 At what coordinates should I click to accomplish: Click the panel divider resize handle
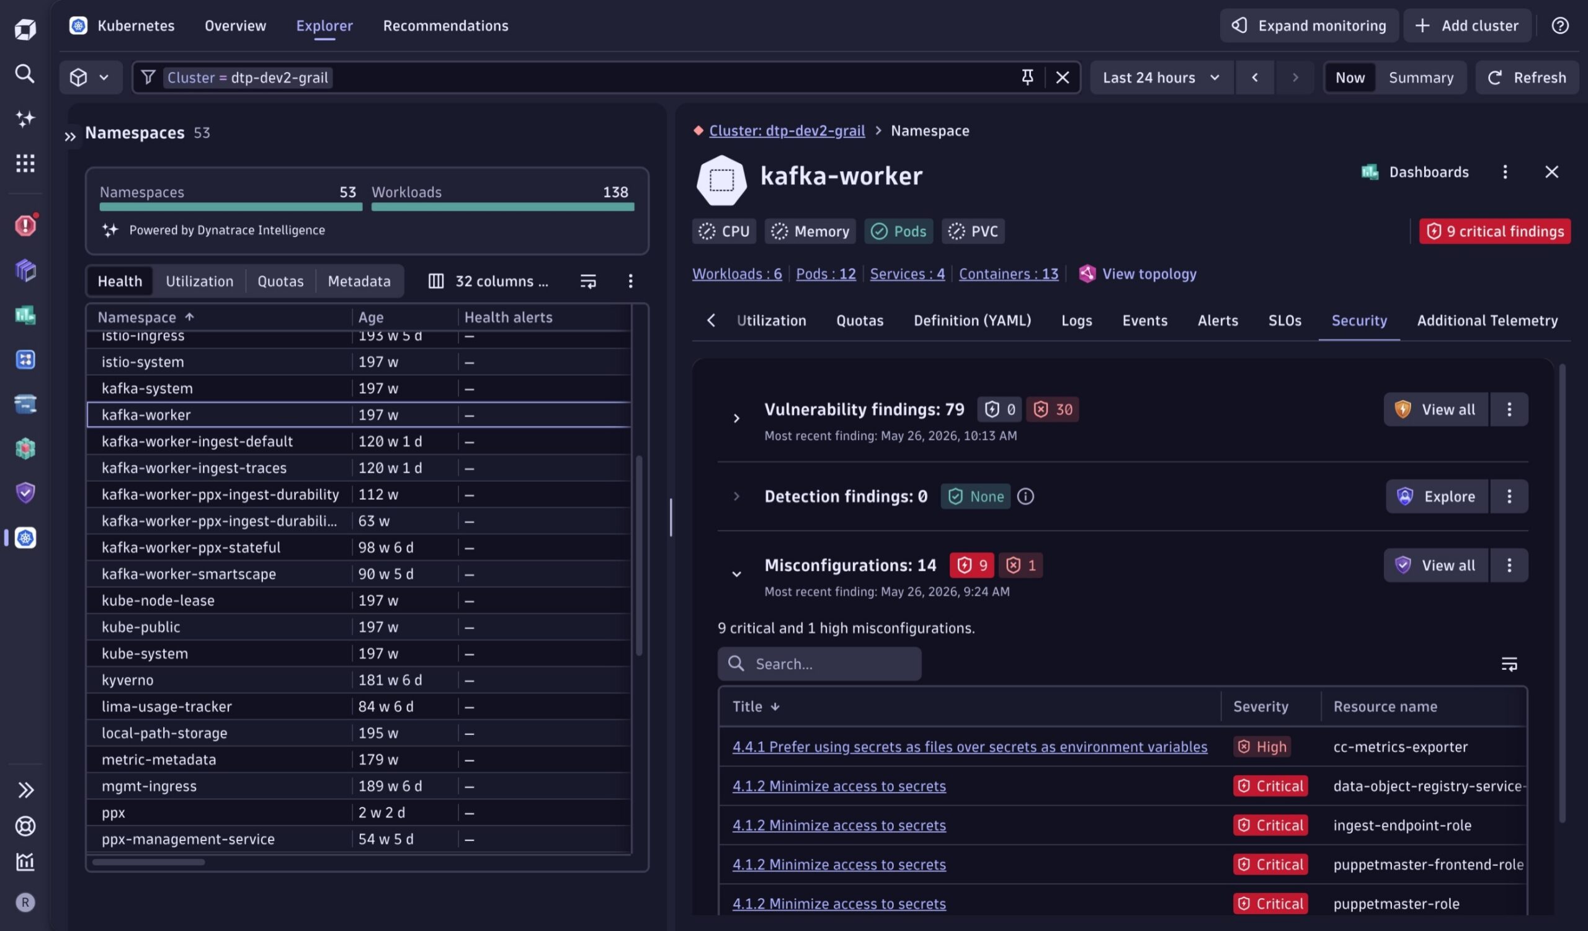click(x=671, y=517)
